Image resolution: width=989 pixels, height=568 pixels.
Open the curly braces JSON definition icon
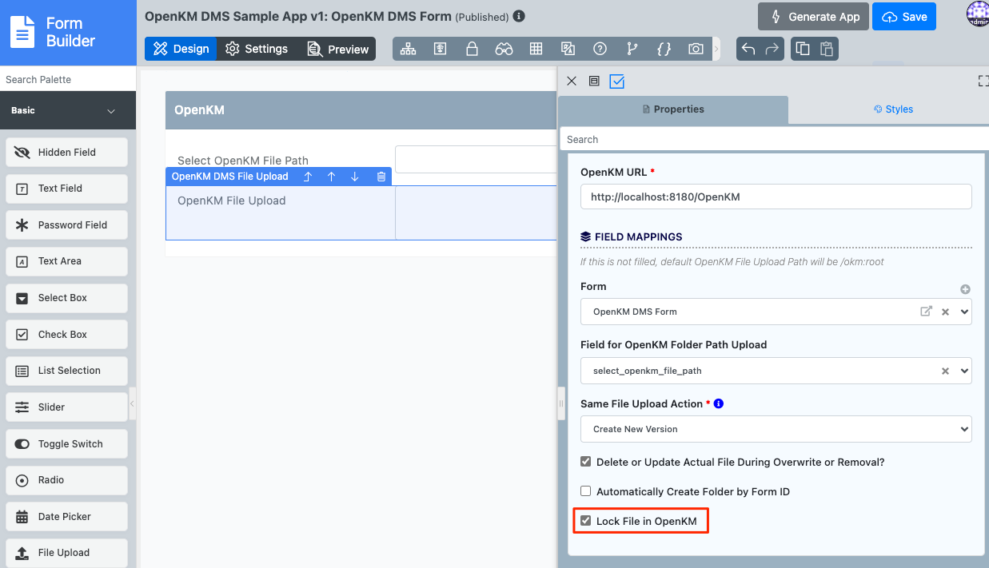pos(664,49)
